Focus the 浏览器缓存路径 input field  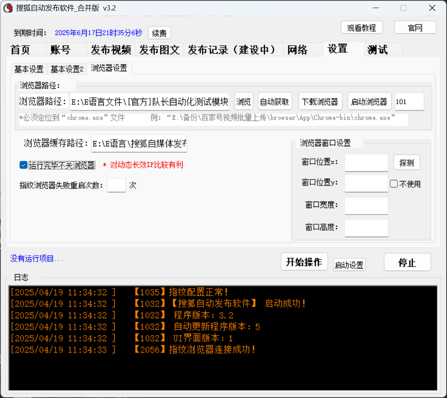pos(139,144)
